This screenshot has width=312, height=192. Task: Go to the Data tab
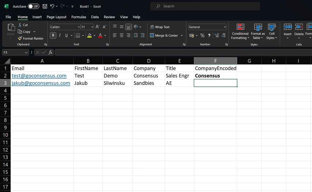tap(95, 17)
